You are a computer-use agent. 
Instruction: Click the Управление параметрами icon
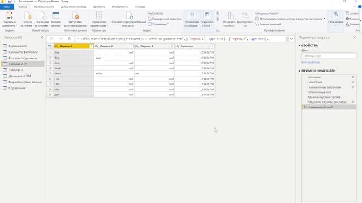point(99,15)
